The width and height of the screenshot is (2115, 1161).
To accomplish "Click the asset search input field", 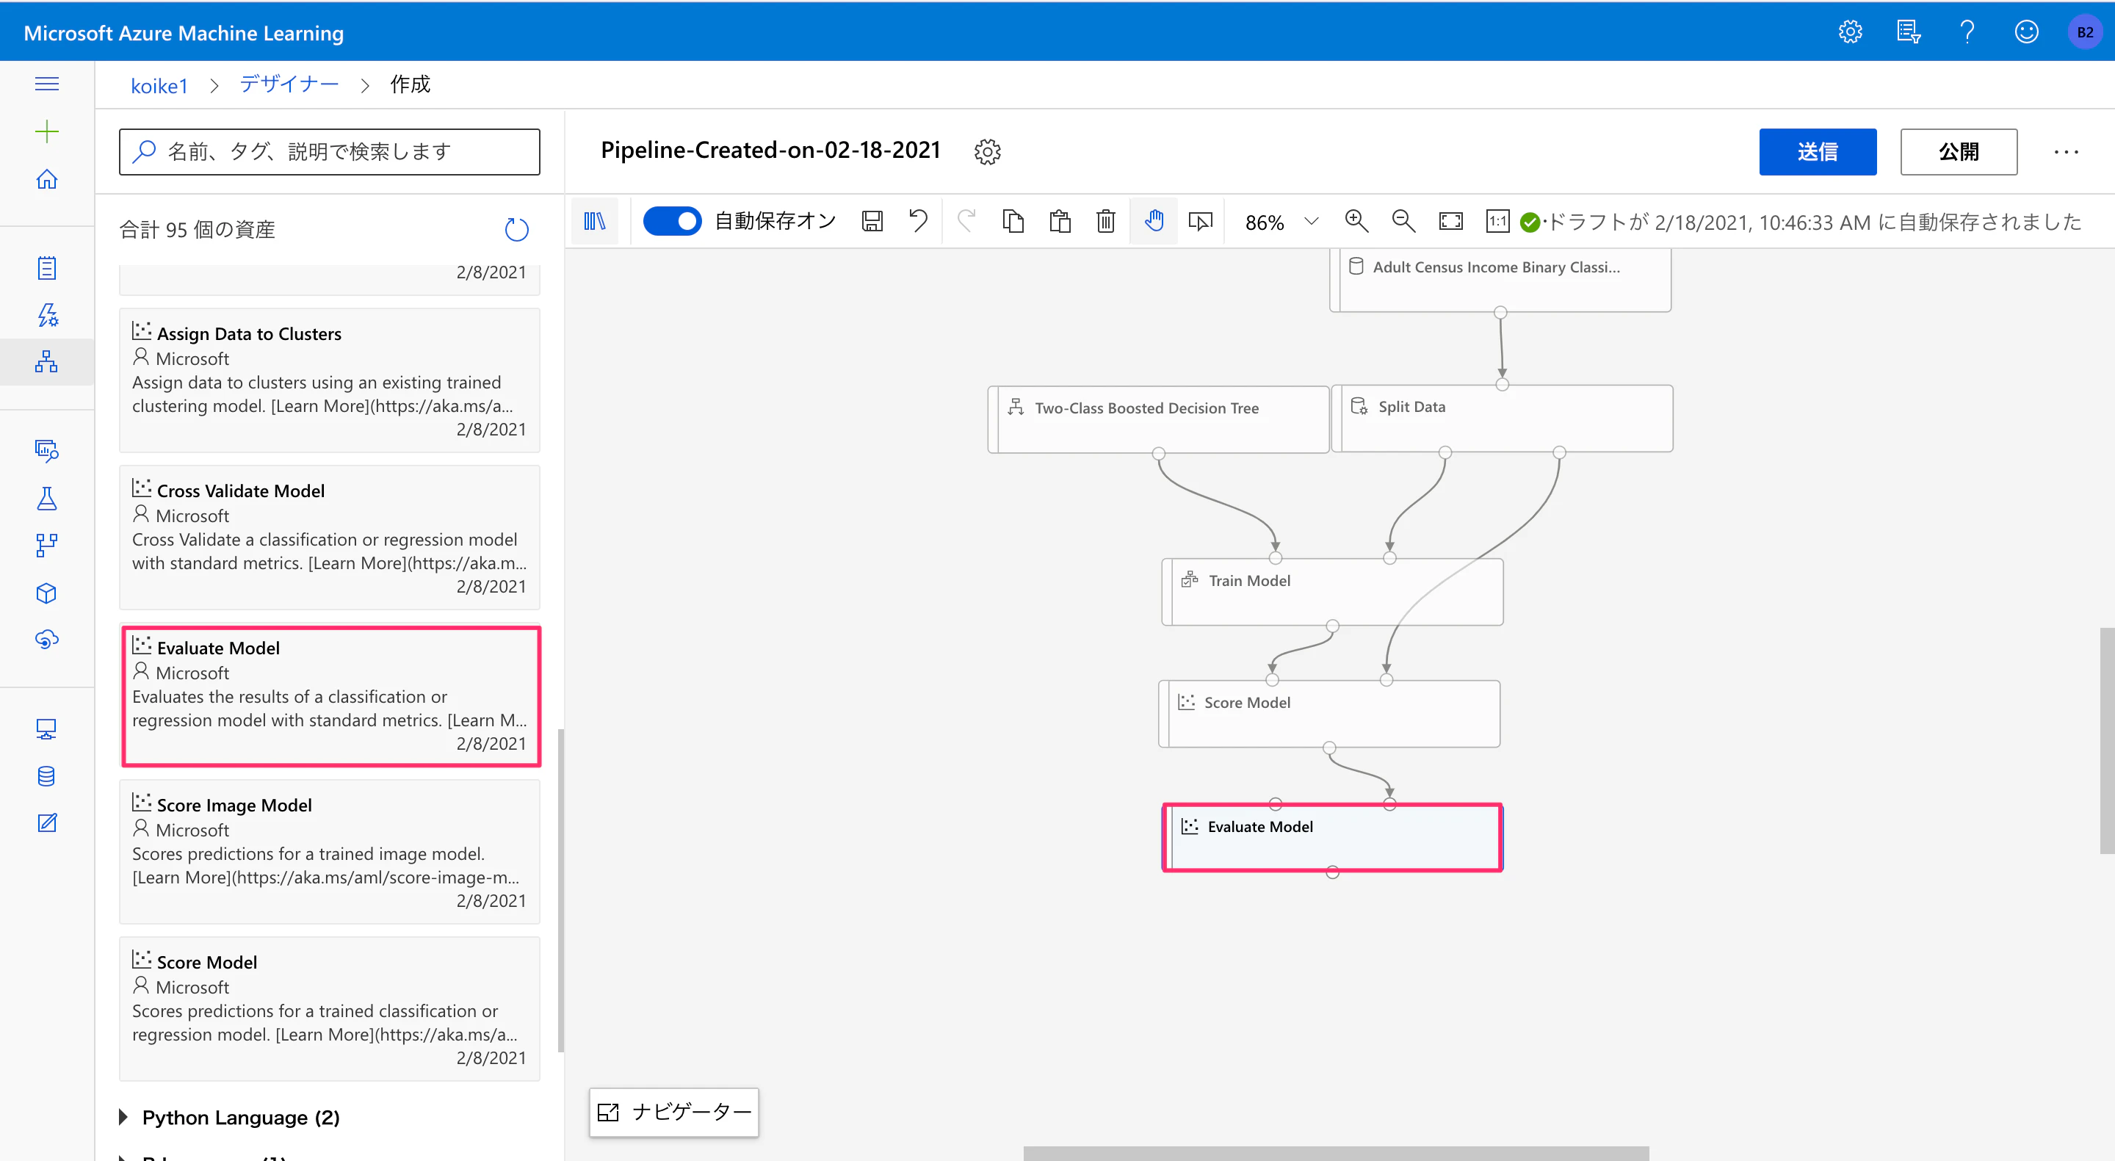I will (329, 151).
